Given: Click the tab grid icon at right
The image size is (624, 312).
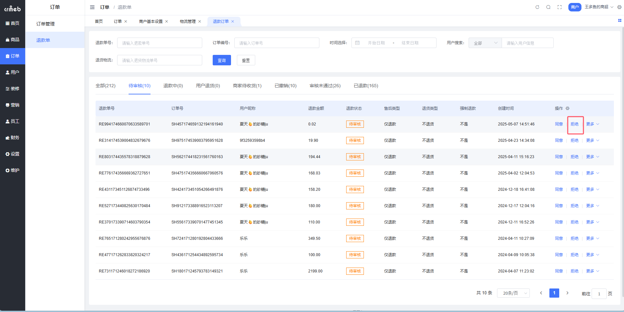Looking at the screenshot, I should coord(619,21).
